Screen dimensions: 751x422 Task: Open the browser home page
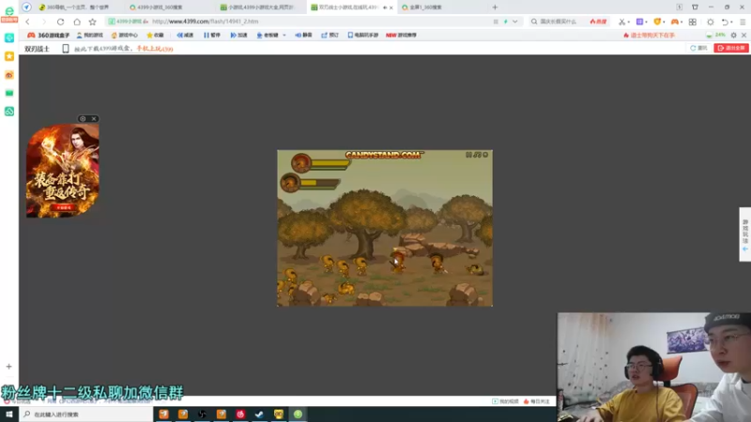(77, 22)
